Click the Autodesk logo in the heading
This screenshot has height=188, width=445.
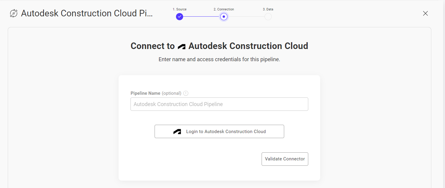coord(182,47)
